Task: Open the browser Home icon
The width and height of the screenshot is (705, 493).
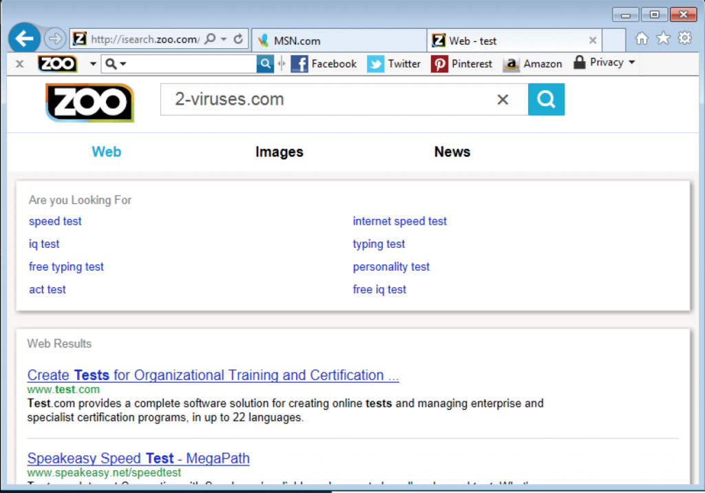Action: coord(642,39)
